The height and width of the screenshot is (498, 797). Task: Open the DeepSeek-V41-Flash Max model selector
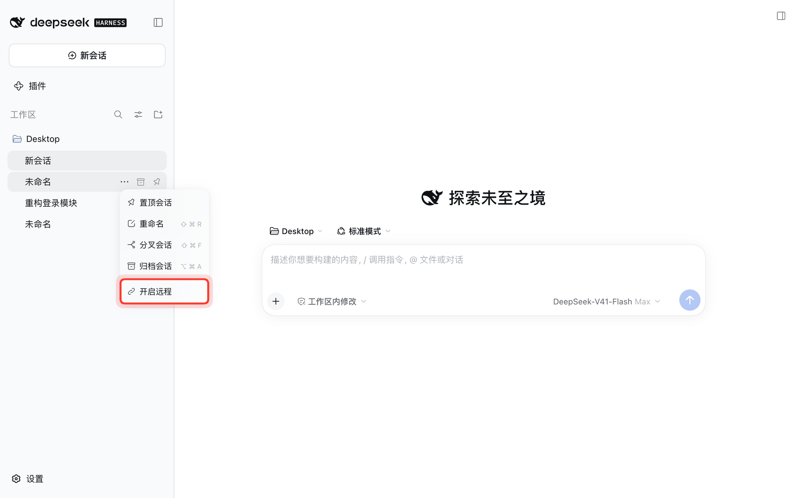(607, 301)
